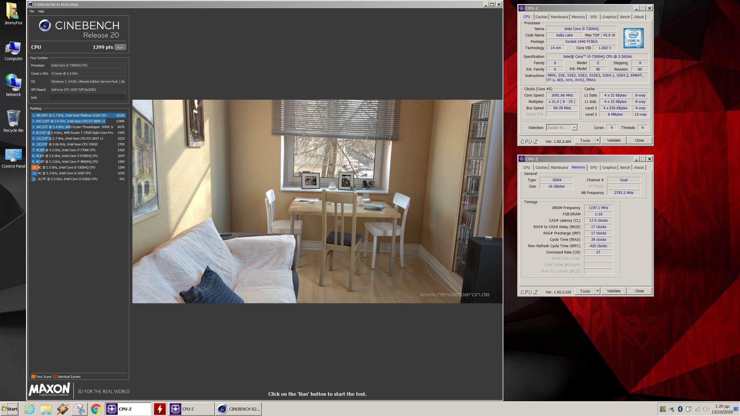Expand Tools dropdown arrow in top CPU-Z
Image resolution: width=740 pixels, height=416 pixels.
[x=597, y=140]
